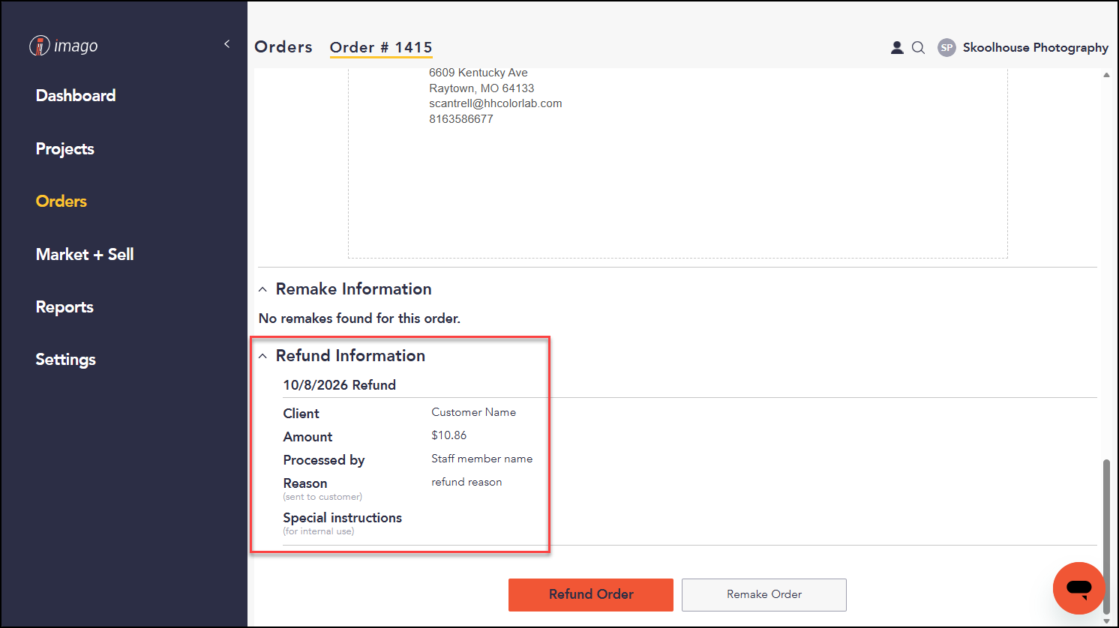Click Raytown, MO 64133 line
This screenshot has width=1119, height=628.
[x=481, y=88]
